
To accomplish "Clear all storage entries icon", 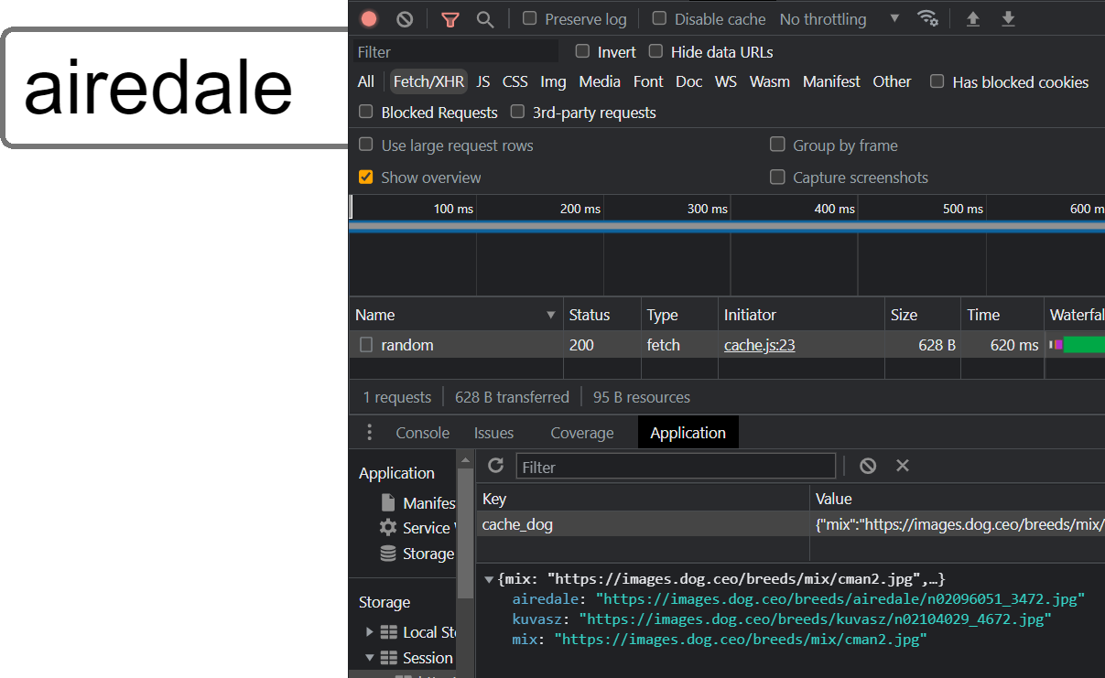I will tap(868, 466).
